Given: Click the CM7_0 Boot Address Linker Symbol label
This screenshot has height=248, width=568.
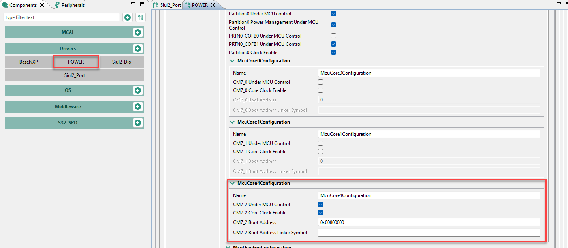Looking at the screenshot, I should click(x=270, y=110).
